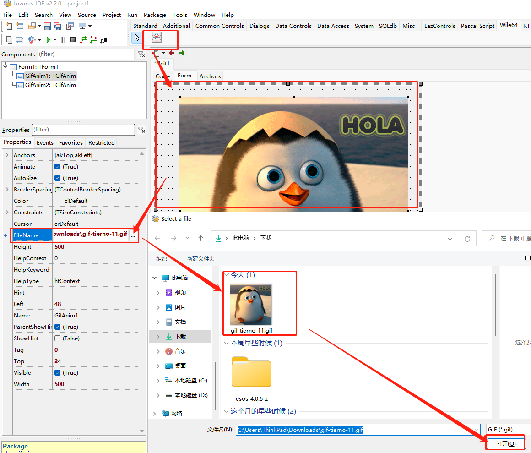Viewport: 531px width, 453px height.
Task: Open the Package menu
Action: click(x=155, y=15)
